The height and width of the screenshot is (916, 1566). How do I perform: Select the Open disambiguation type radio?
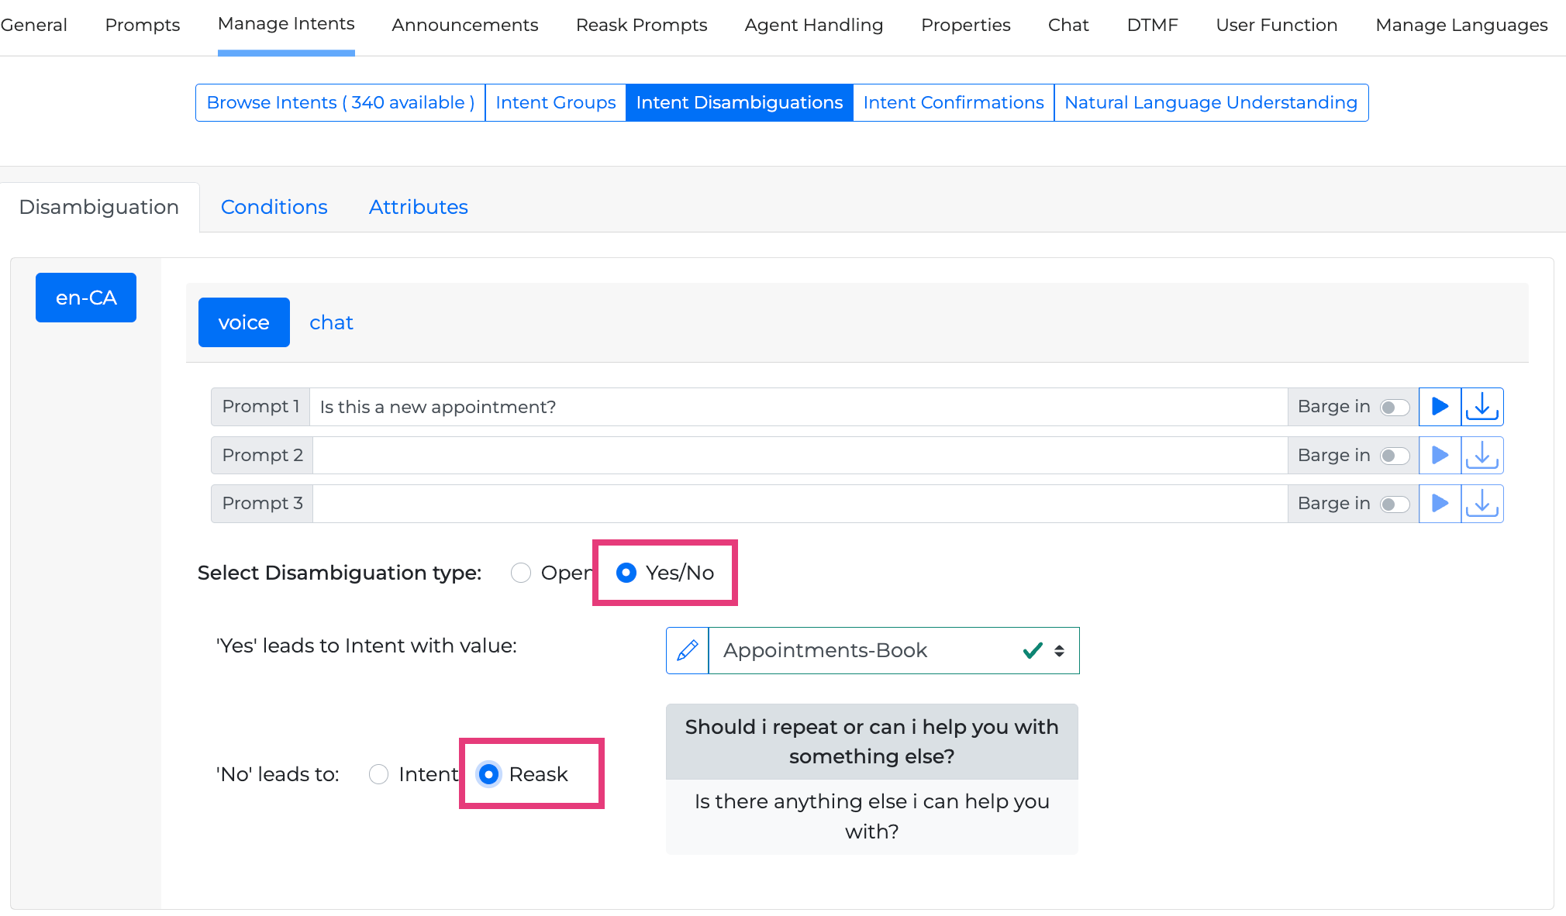tap(521, 573)
